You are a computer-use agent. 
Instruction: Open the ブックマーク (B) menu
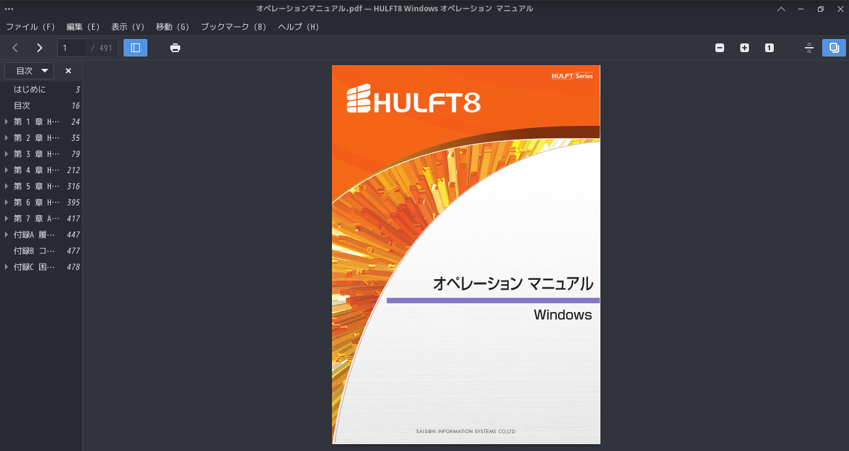click(x=234, y=27)
